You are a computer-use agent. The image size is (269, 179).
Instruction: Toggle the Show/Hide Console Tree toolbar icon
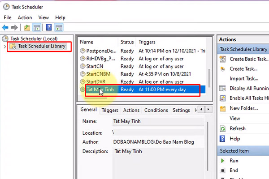coord(37,27)
